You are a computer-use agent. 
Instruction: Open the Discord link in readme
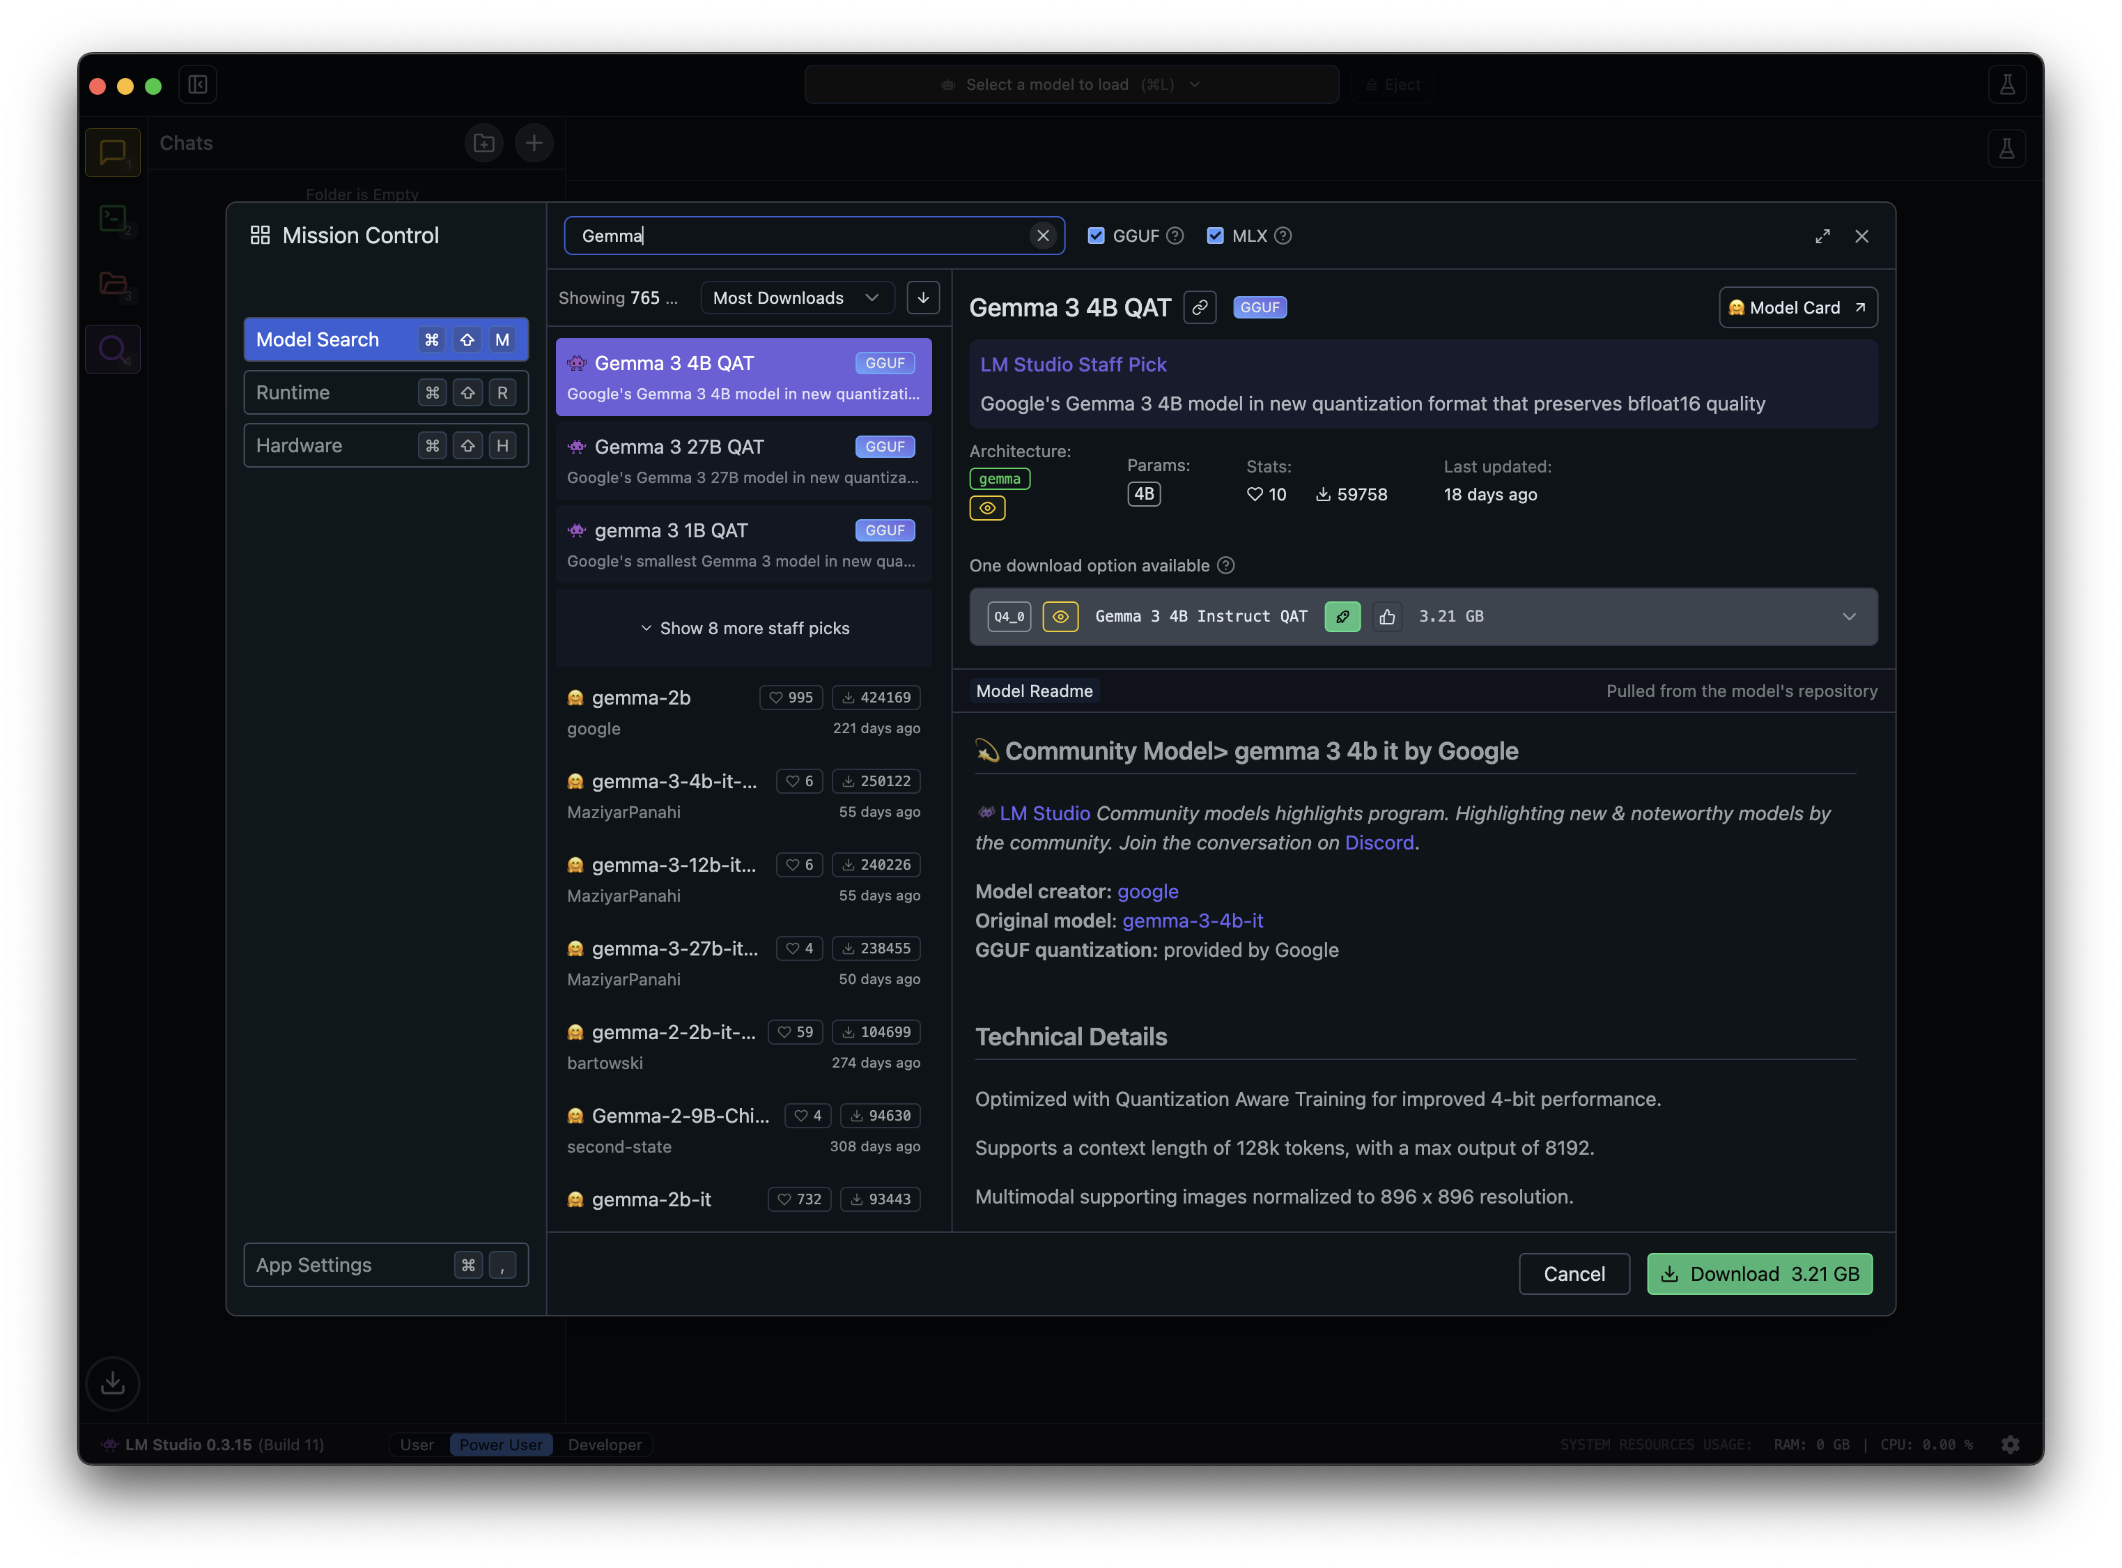(x=1379, y=843)
